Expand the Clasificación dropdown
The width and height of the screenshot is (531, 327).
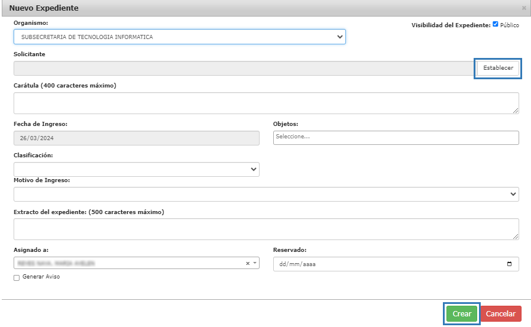pyautogui.click(x=136, y=169)
